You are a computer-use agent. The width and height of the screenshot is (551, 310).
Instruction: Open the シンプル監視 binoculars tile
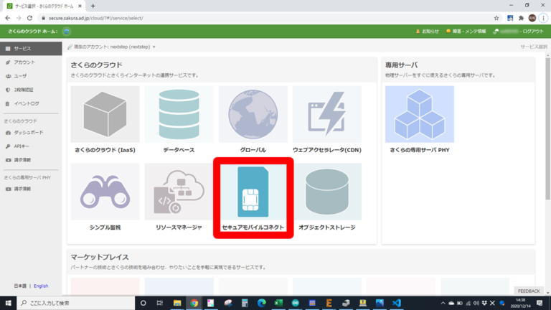point(105,197)
